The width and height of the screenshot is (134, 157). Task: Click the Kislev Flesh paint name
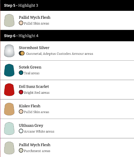click(29, 106)
